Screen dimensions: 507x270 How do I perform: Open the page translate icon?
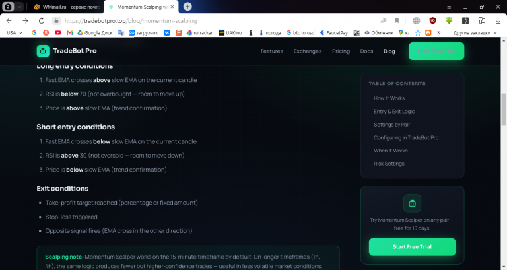(x=384, y=21)
